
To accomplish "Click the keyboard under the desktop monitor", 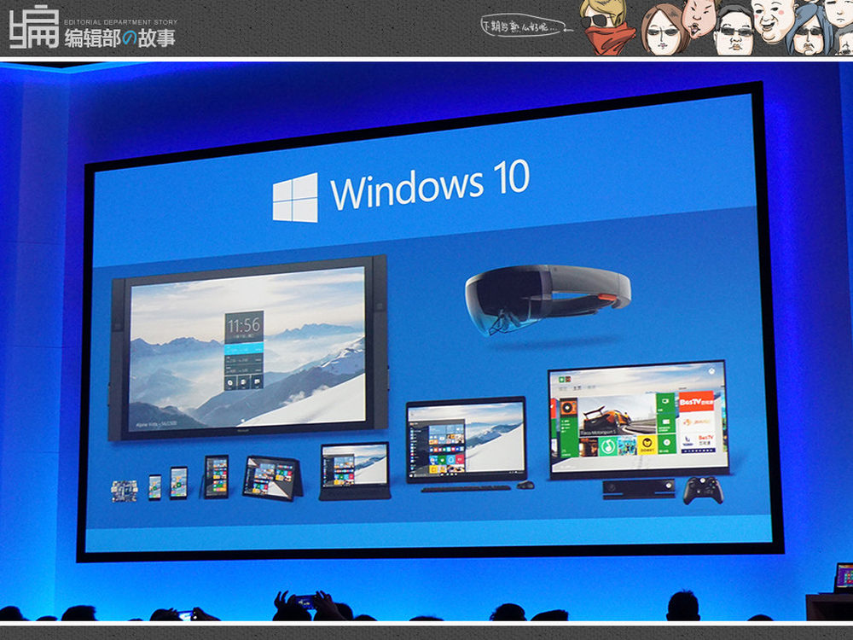I will click(x=466, y=489).
